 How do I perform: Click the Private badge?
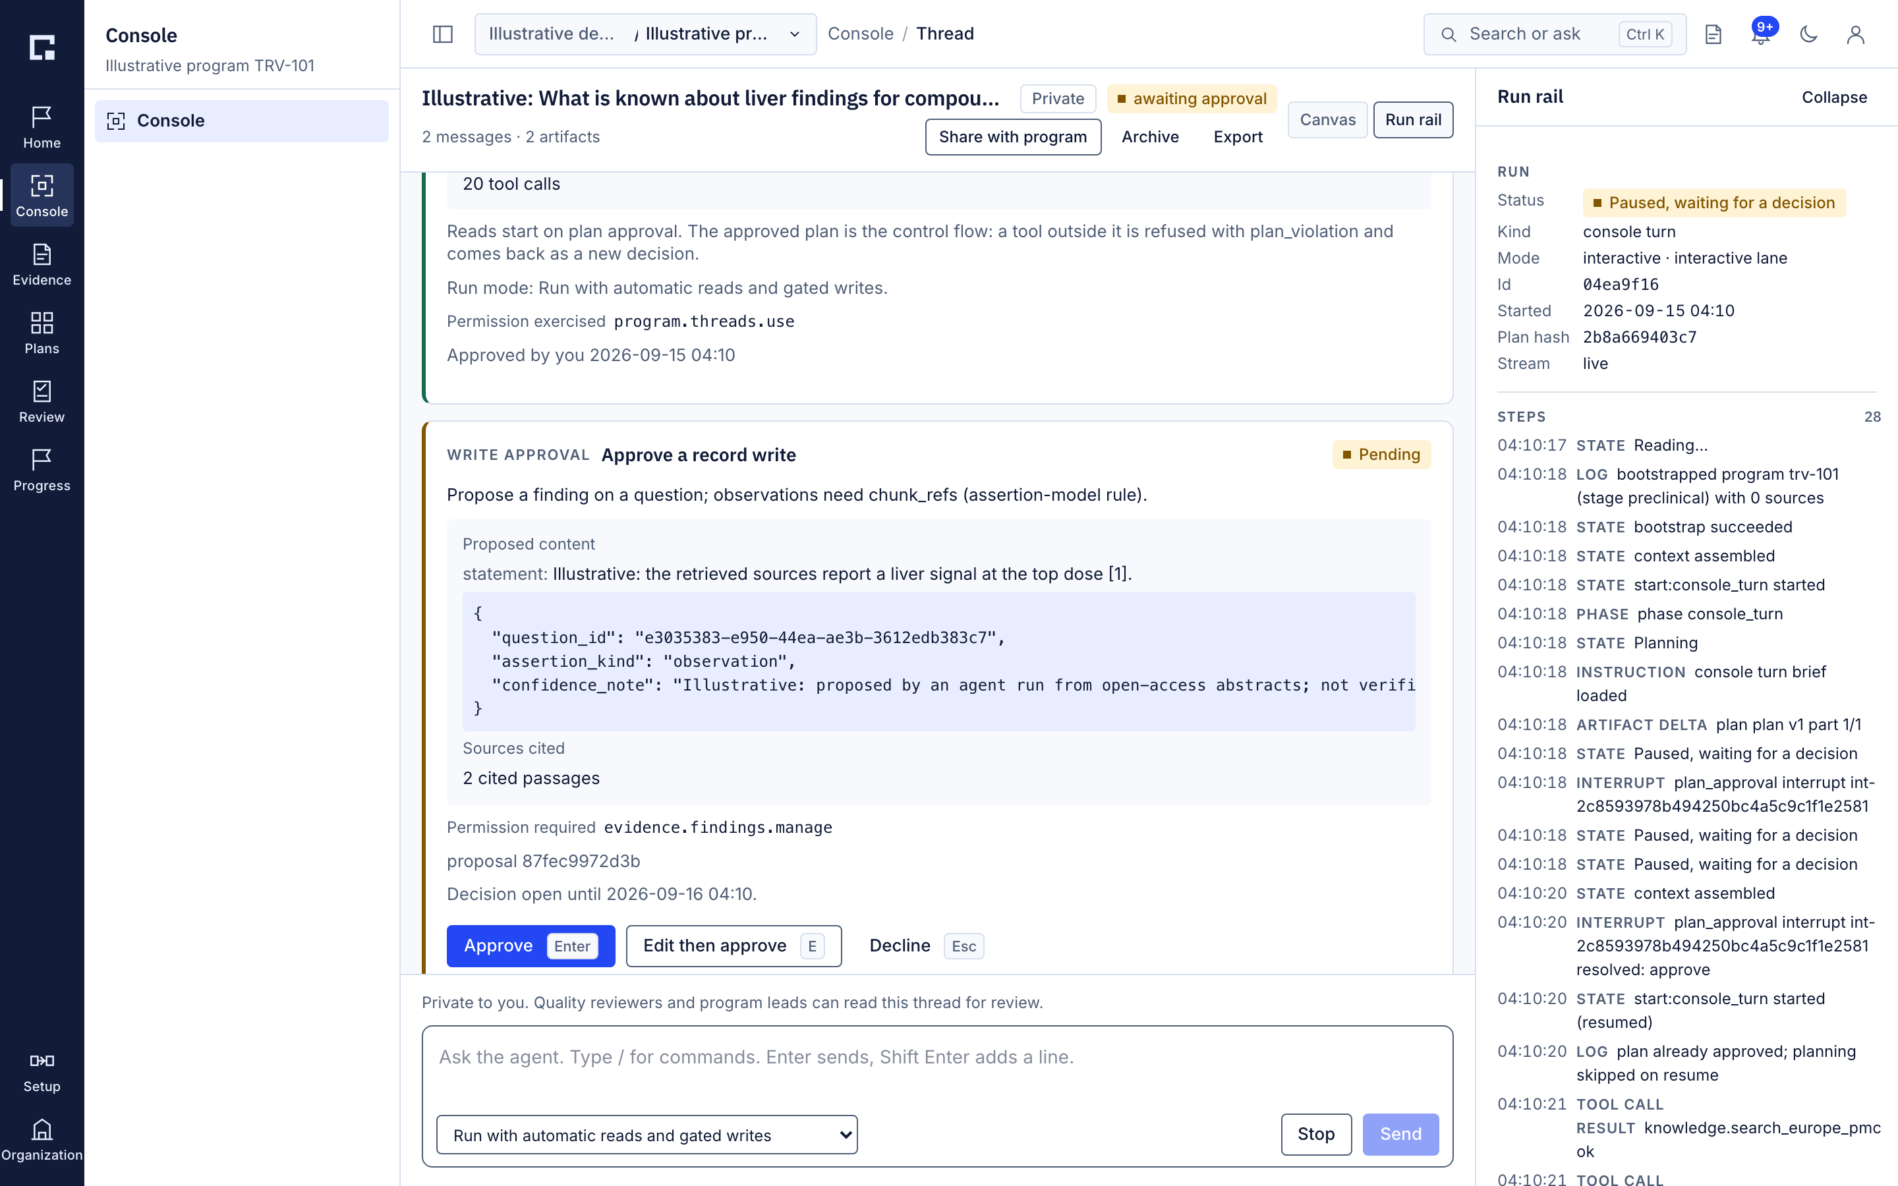(1057, 99)
